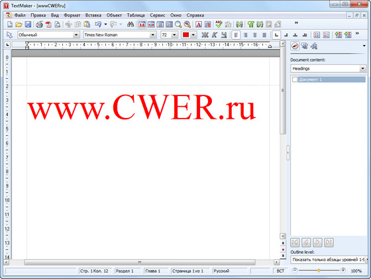The width and height of the screenshot is (371, 279).
Task: Expand the undo history dropdown arrow
Action: (x=105, y=25)
